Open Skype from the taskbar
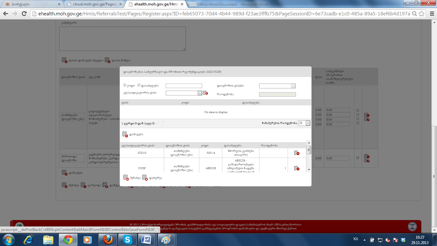The image size is (437, 246). pos(128,240)
